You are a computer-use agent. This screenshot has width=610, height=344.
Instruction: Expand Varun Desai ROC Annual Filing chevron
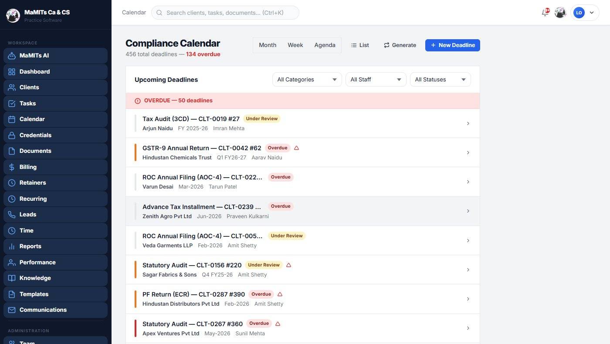click(468, 182)
